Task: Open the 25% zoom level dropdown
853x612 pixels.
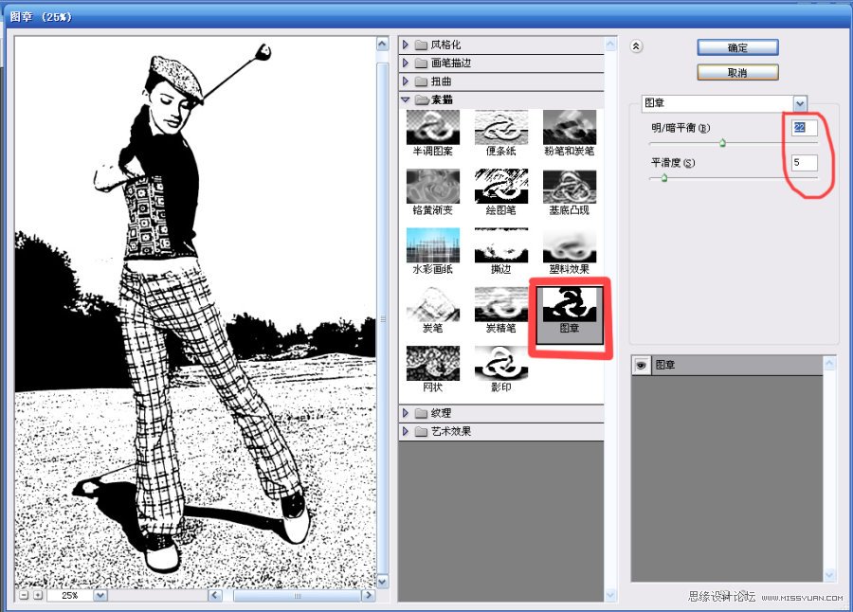Action: tap(100, 596)
